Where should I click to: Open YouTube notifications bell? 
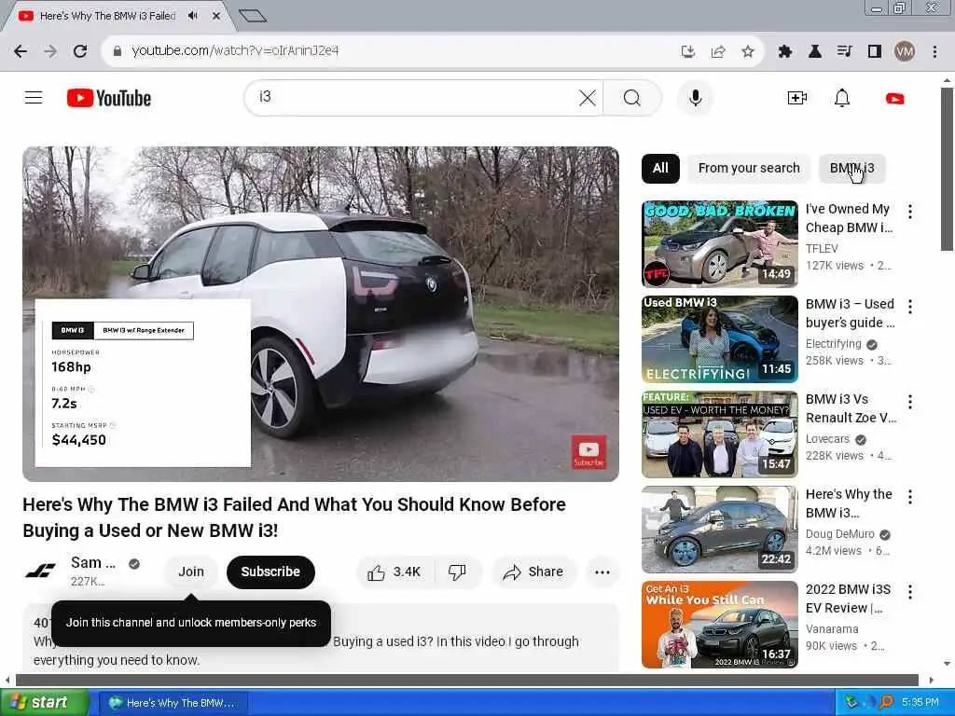point(842,98)
